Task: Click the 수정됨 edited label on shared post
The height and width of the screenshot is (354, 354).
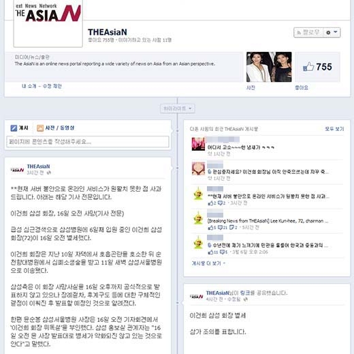Action: 234,299
